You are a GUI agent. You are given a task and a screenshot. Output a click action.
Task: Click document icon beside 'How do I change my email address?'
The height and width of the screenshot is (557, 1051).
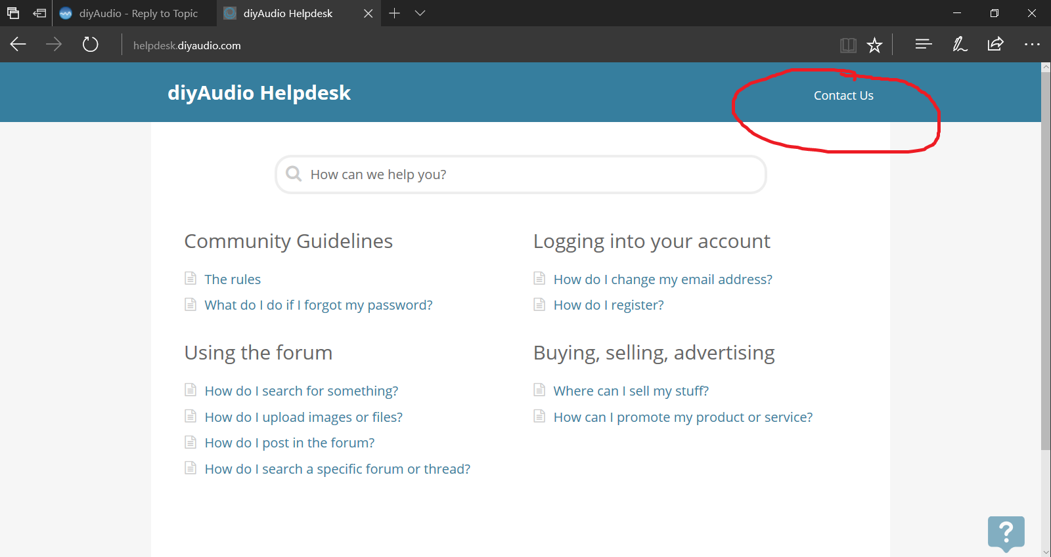tap(539, 278)
